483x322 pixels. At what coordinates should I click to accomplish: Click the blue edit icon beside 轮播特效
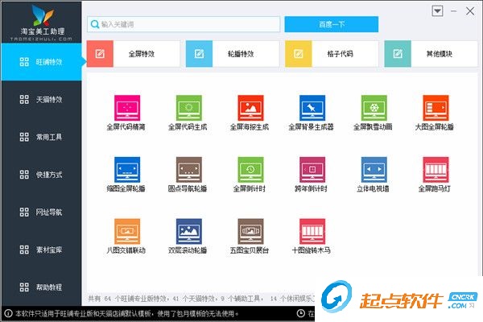[x=199, y=54]
